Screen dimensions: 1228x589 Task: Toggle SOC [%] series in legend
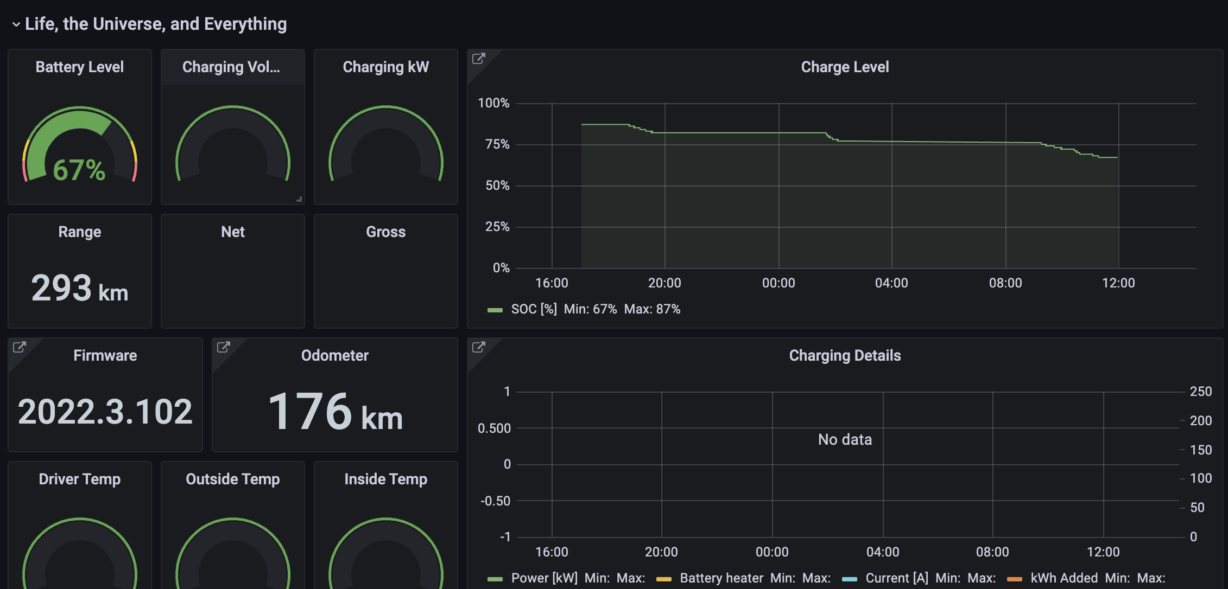pyautogui.click(x=534, y=309)
